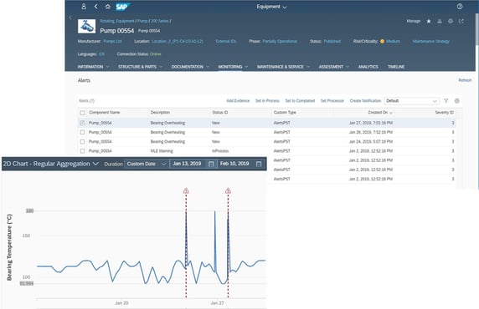The height and width of the screenshot is (309, 479).
Task: Click the follow person icon in header
Action: pyautogui.click(x=440, y=21)
